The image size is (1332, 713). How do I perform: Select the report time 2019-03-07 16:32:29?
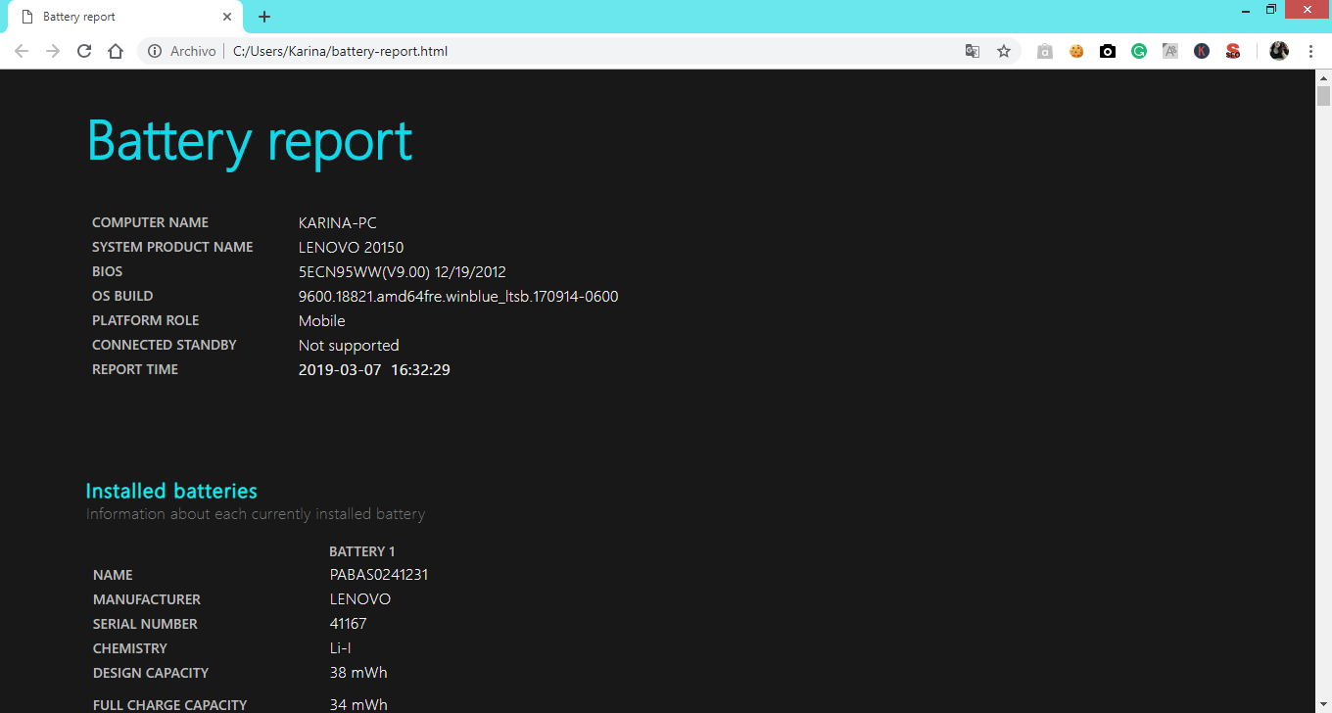[374, 370]
